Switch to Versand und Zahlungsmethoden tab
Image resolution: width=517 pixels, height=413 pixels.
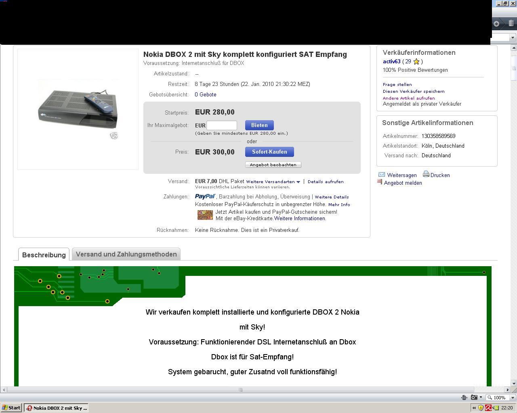point(126,254)
